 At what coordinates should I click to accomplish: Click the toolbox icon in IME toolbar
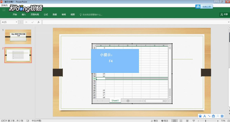(x=214, y=116)
